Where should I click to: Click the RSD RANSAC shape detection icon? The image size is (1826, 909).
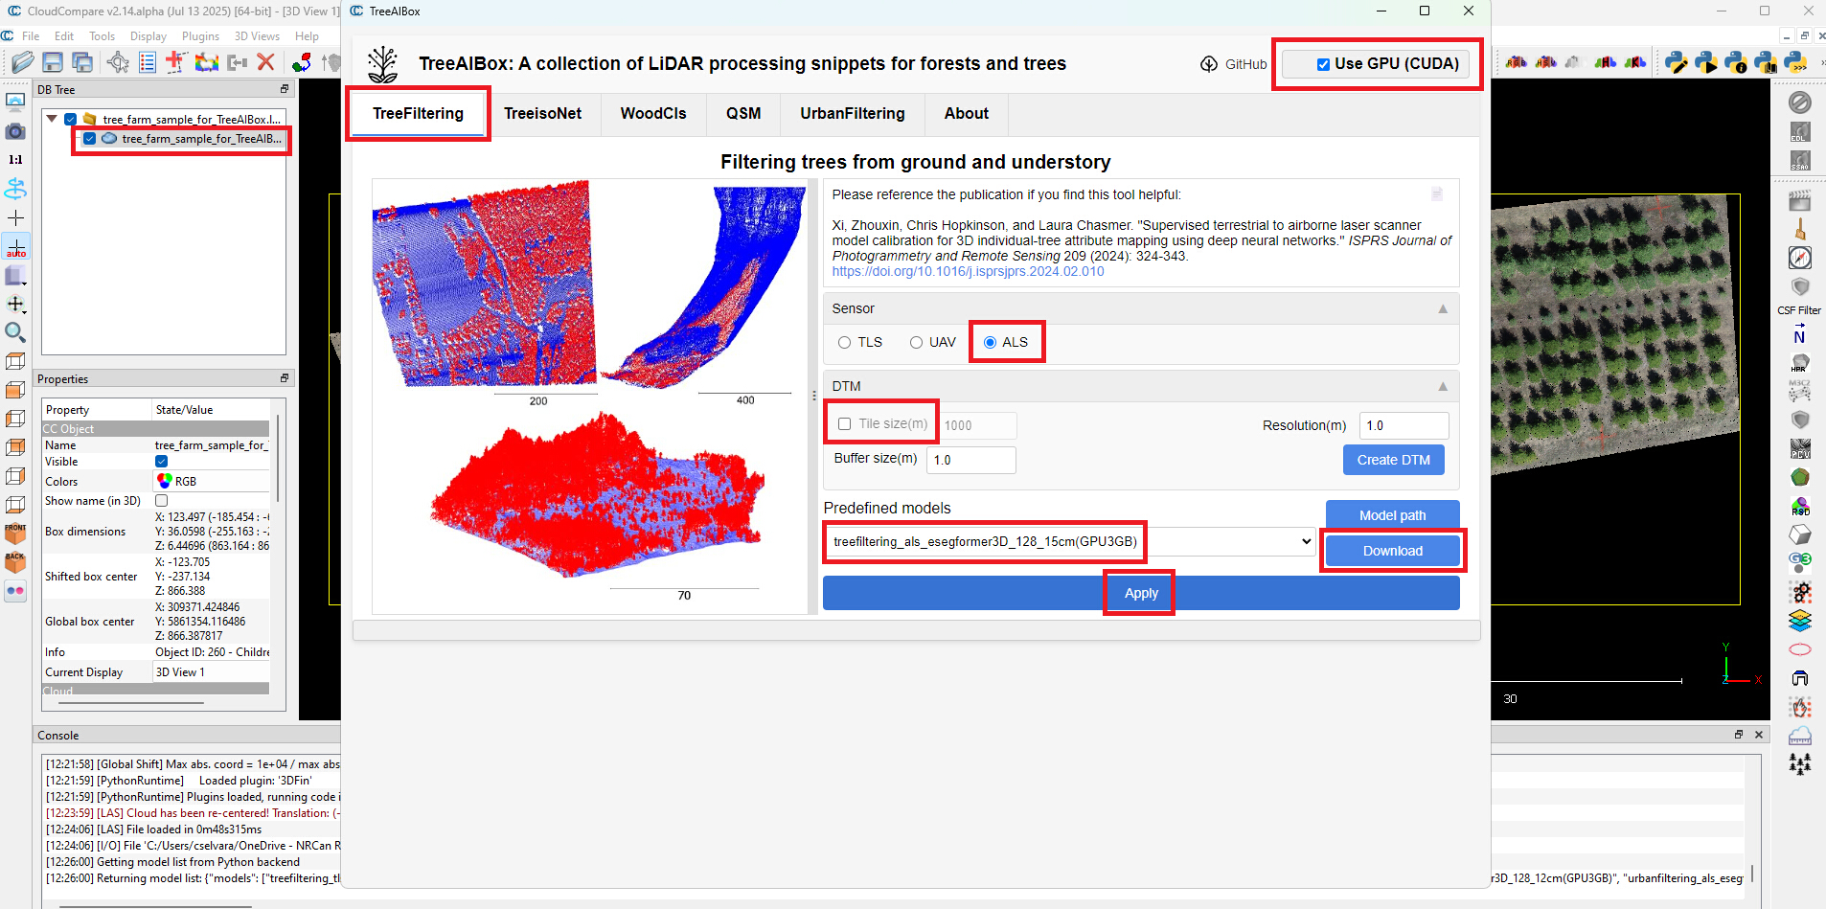pos(1800,506)
